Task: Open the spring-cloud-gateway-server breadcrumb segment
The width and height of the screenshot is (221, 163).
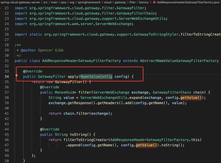Action: (x=20, y=2)
